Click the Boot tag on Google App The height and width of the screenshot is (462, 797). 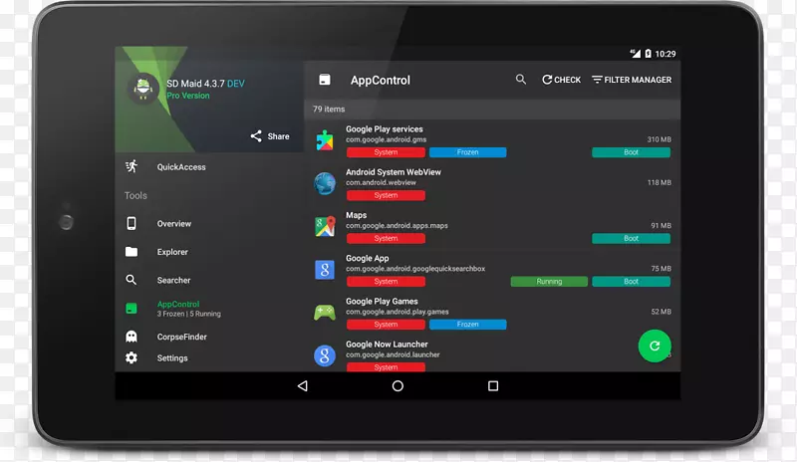coord(631,281)
